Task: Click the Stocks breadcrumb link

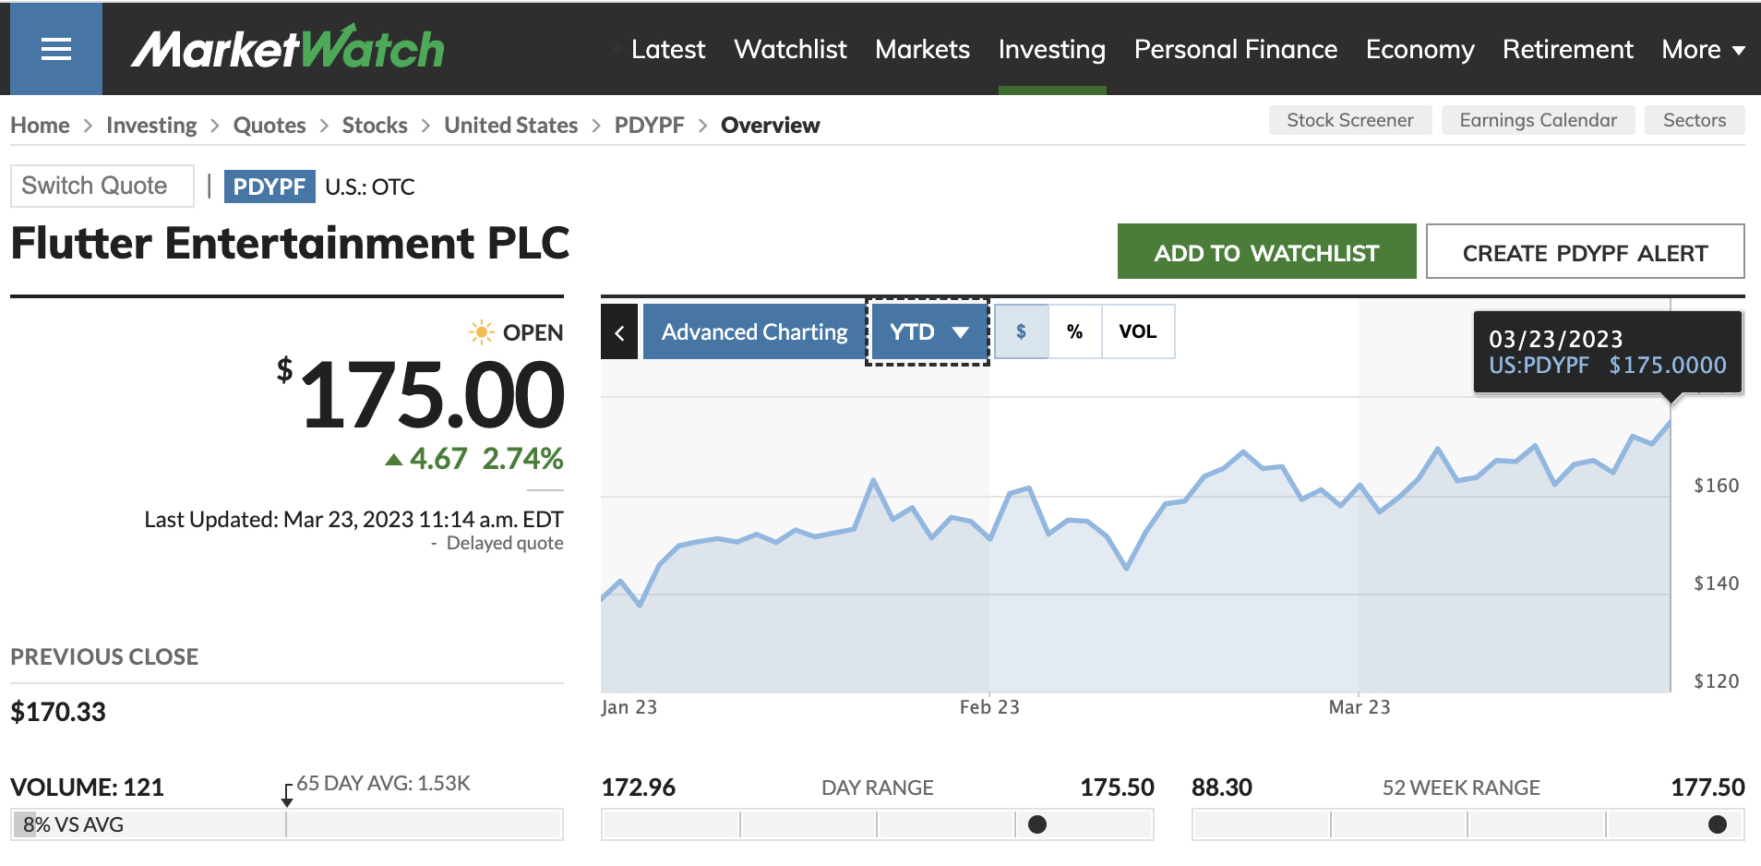Action: [x=375, y=125]
